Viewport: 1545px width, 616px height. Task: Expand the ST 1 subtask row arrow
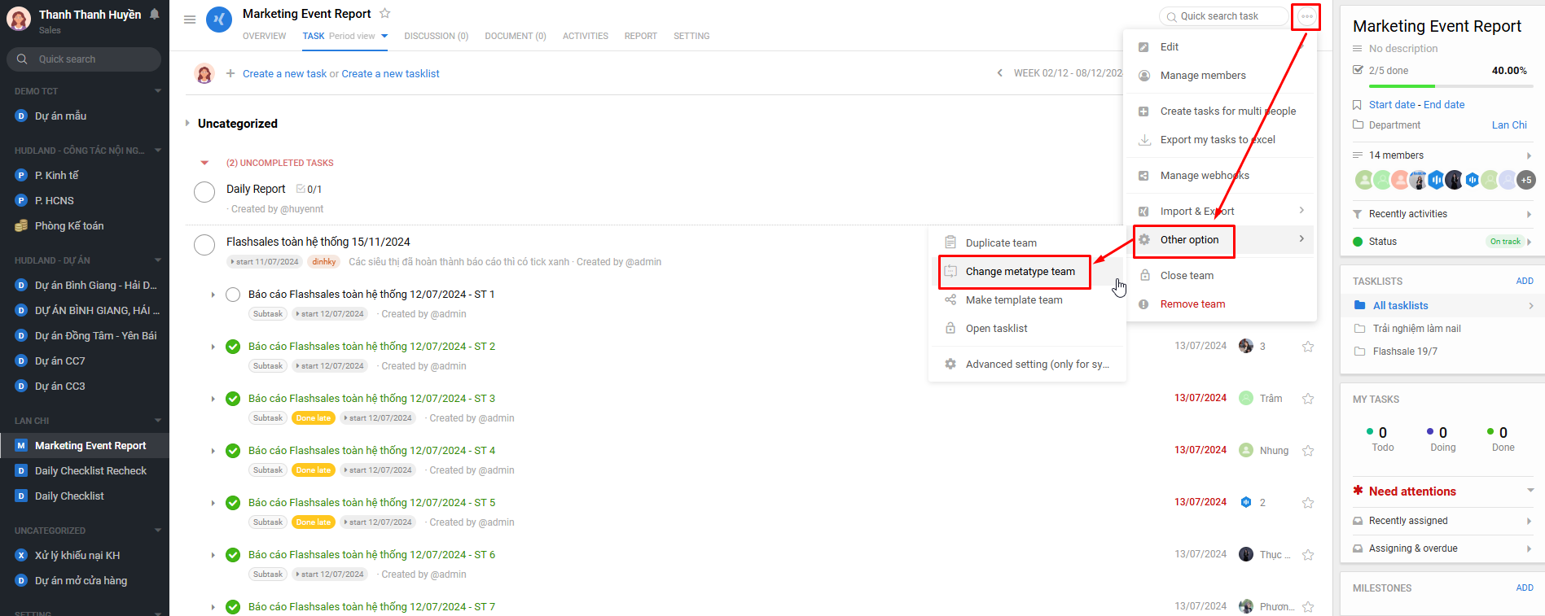coord(213,295)
